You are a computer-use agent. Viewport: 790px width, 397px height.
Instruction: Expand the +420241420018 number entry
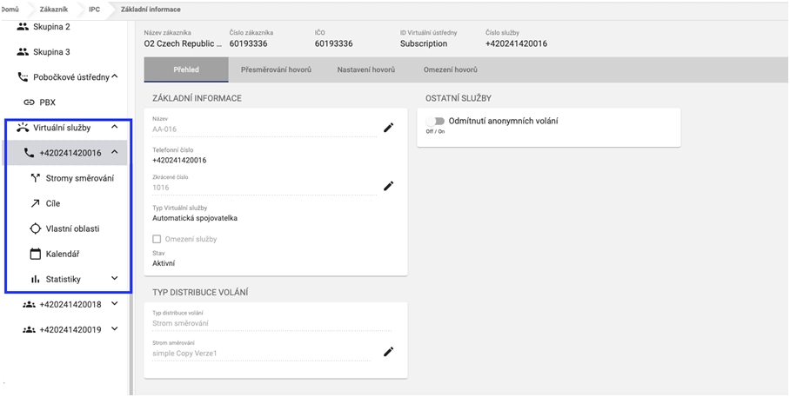(114, 304)
